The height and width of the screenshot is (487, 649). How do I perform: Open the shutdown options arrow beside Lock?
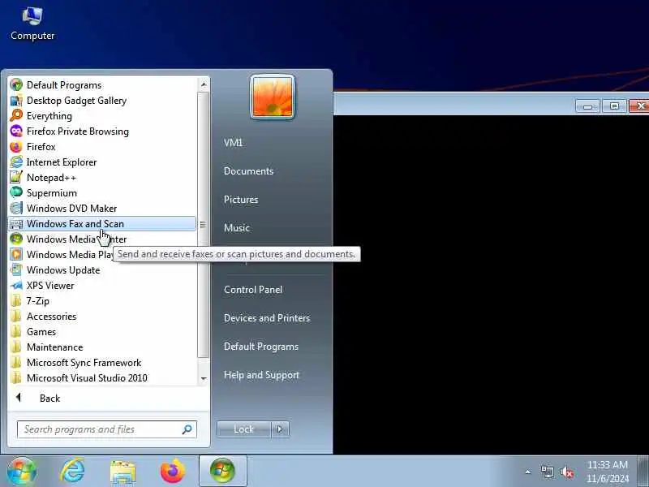(280, 429)
